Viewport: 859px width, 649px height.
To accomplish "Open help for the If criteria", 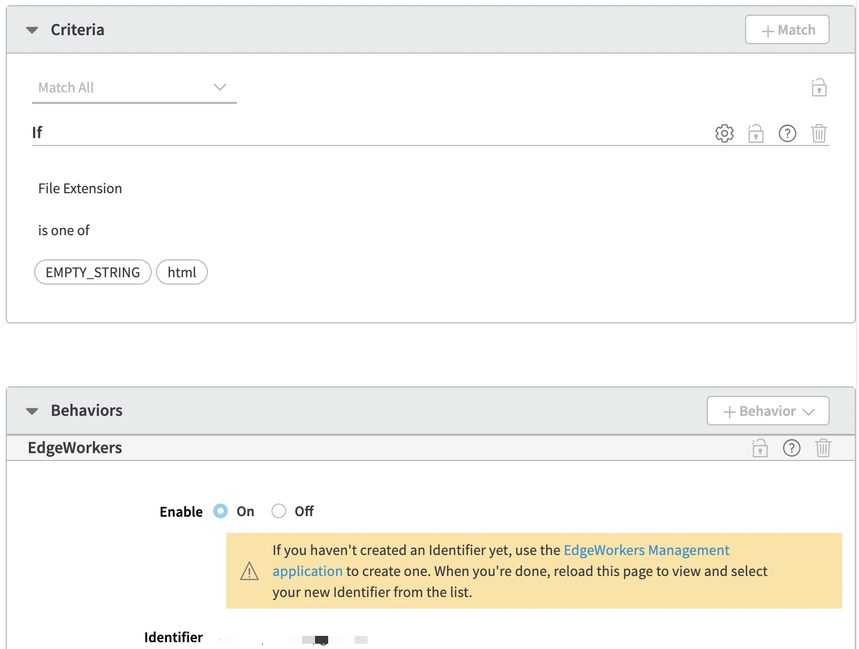I will [787, 133].
